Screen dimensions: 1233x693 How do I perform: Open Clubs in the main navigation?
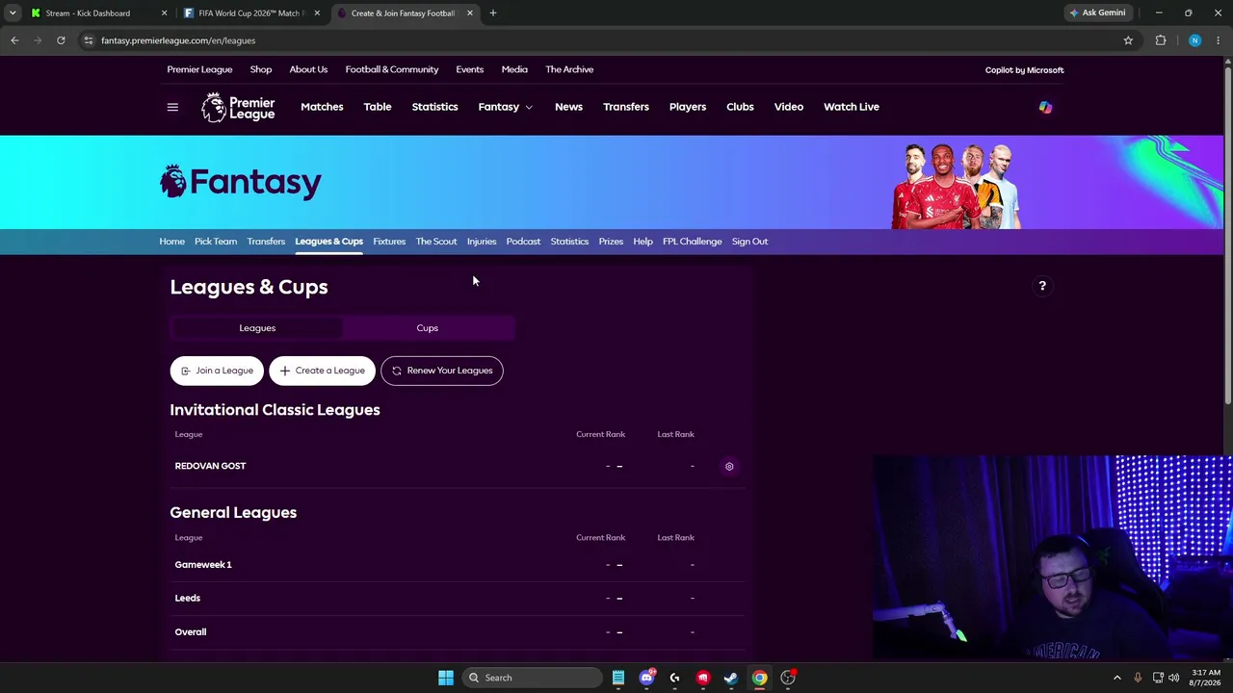point(740,107)
